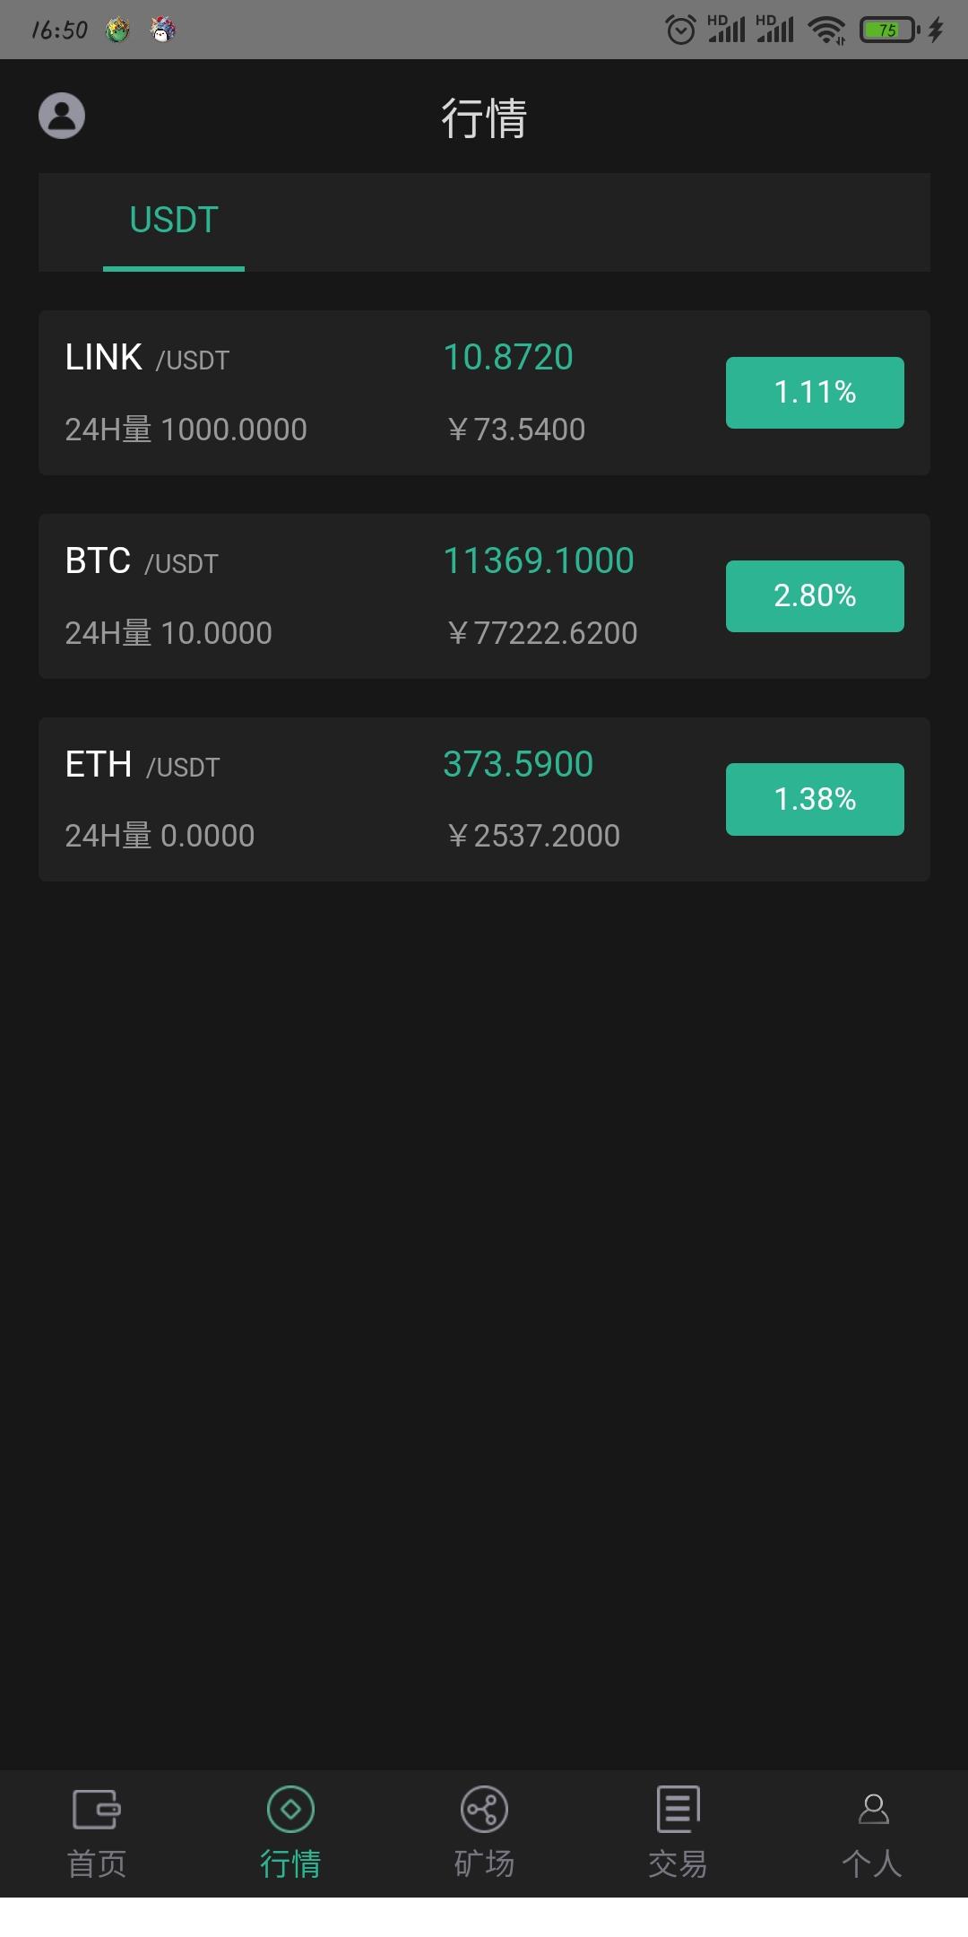Tap the 行情 market diamond icon

coord(290,1809)
